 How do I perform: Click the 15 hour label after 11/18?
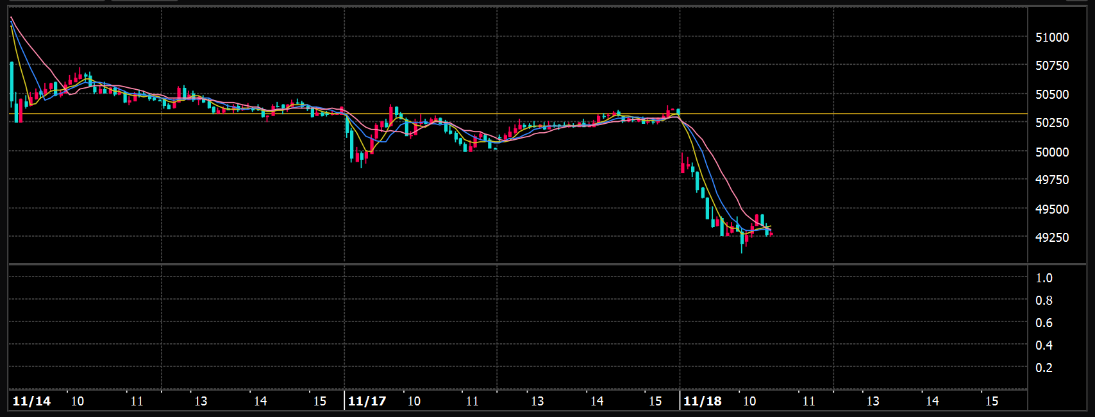(x=992, y=401)
